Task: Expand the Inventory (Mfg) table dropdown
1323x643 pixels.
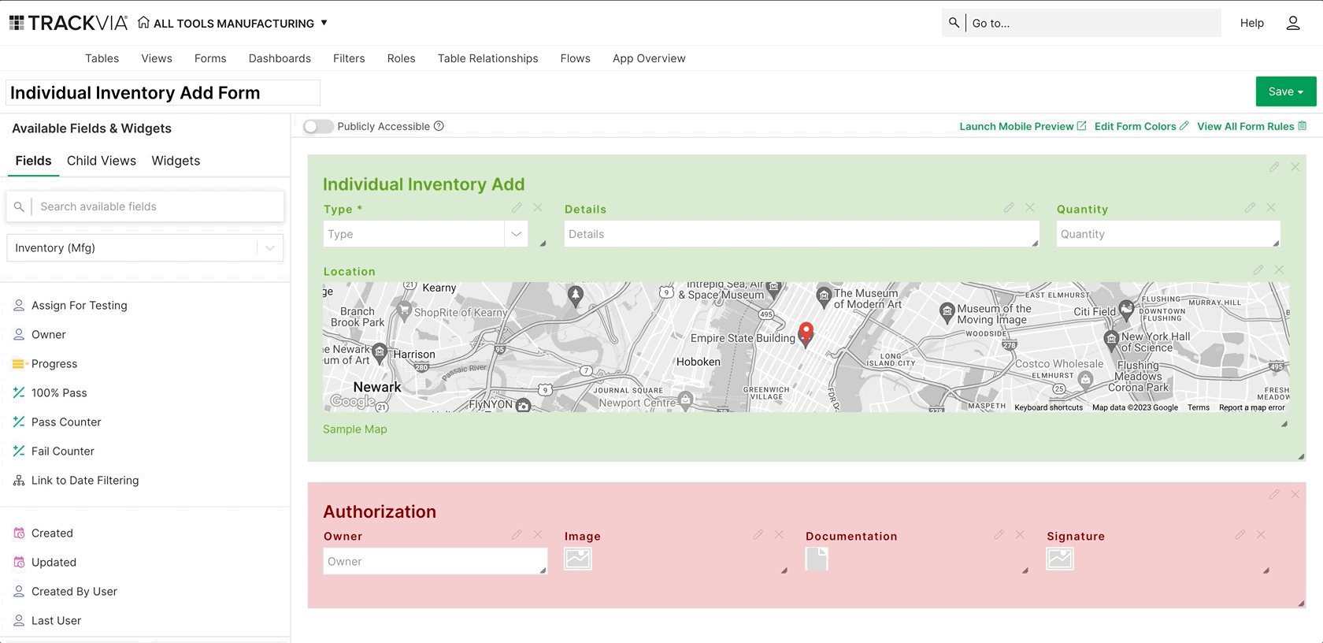Action: click(x=270, y=248)
